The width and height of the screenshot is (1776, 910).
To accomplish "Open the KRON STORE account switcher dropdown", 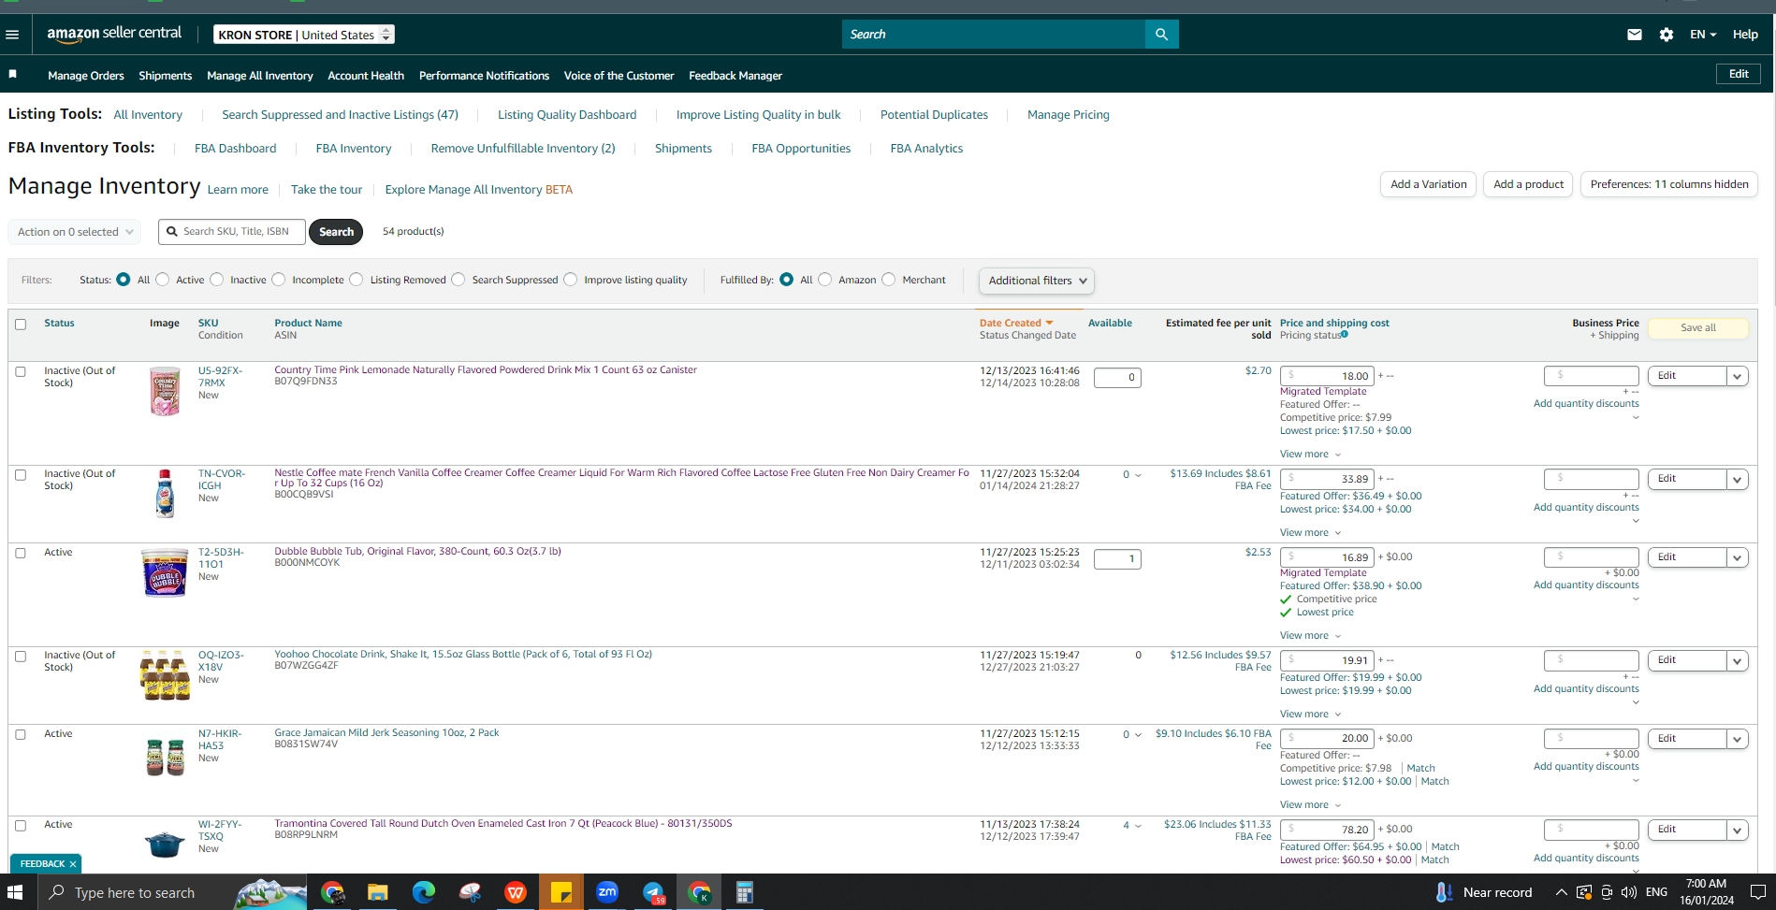I will click(304, 35).
